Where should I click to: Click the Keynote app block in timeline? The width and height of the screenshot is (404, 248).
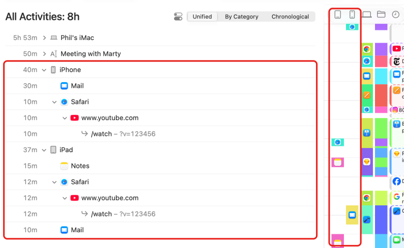coord(367,133)
